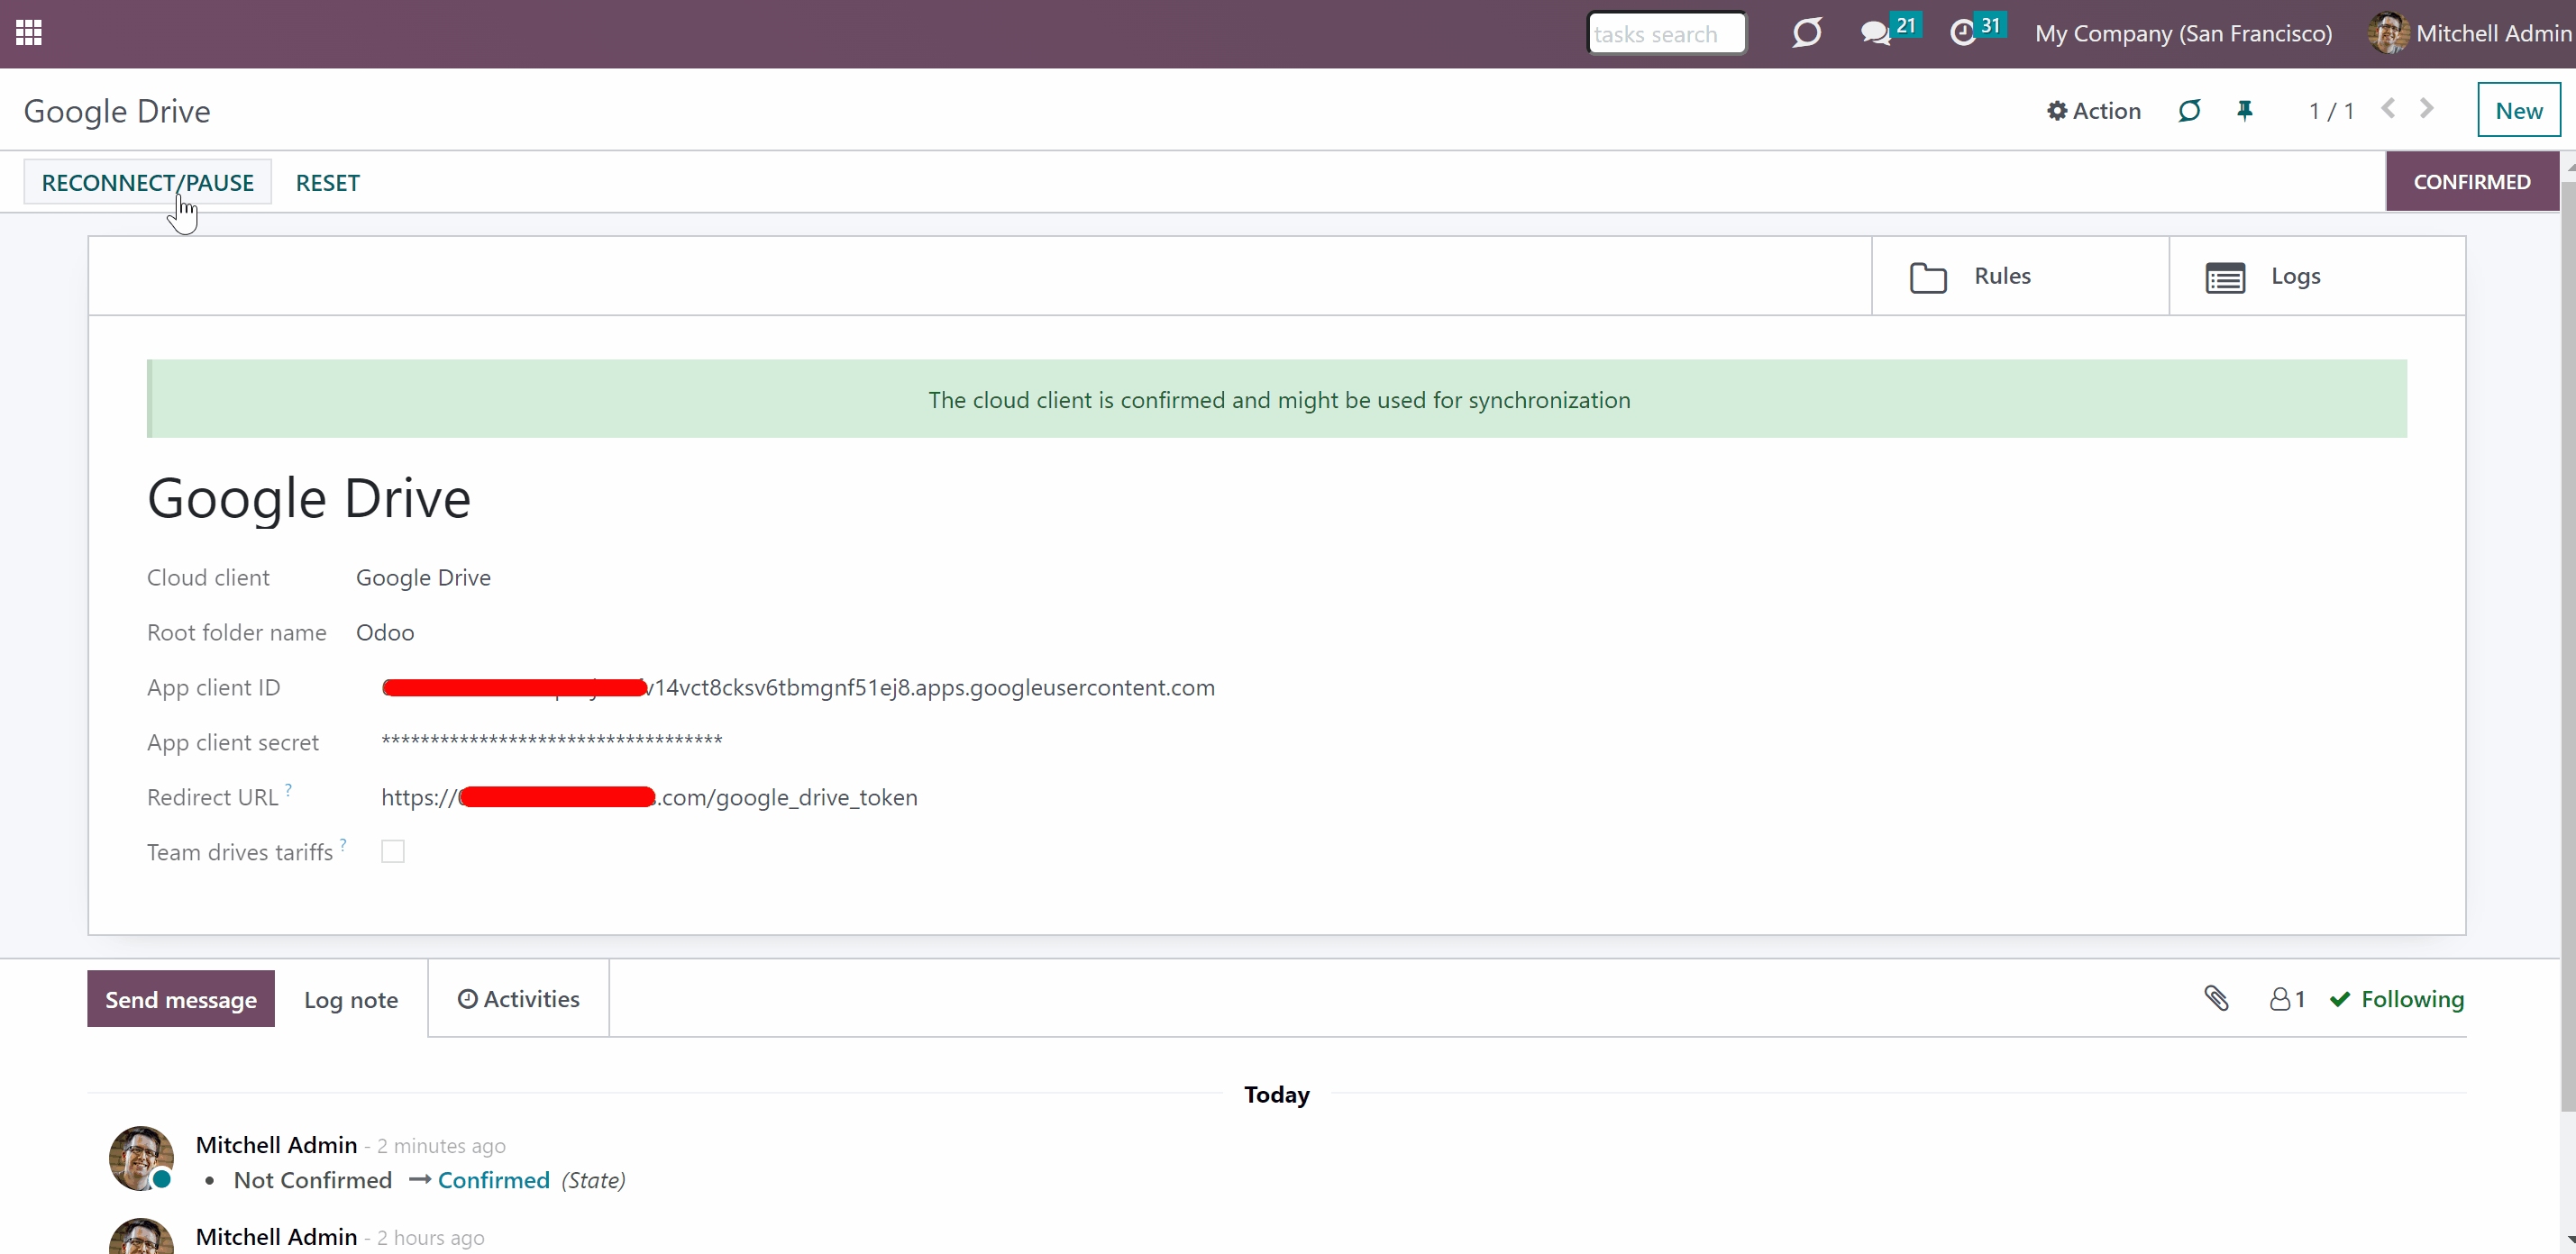2576x1254 pixels.
Task: Click Mitchell Admin avatar on Confirmed message
Action: [141, 1159]
